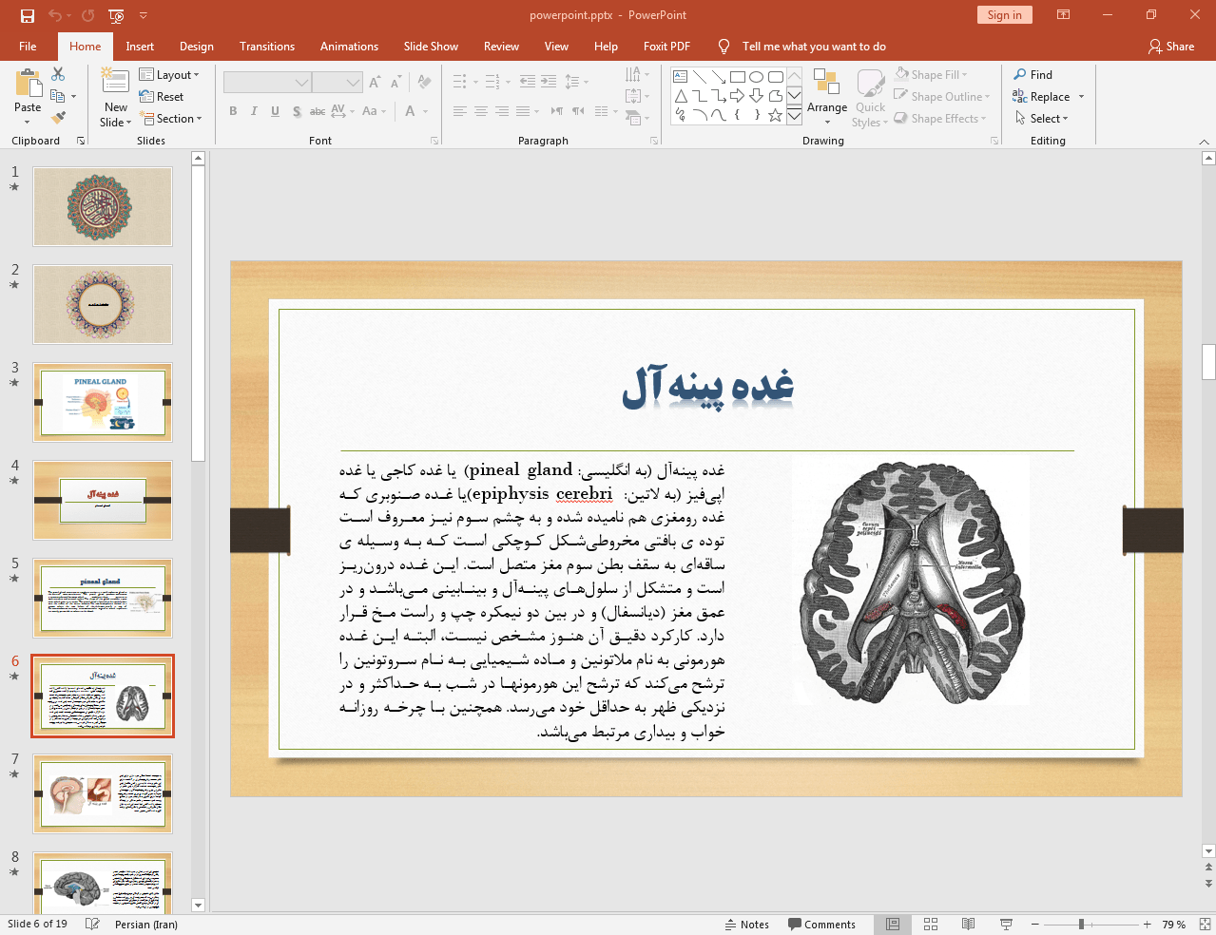Toggle text Shadow formatting
The width and height of the screenshot is (1216, 935).
tap(297, 111)
